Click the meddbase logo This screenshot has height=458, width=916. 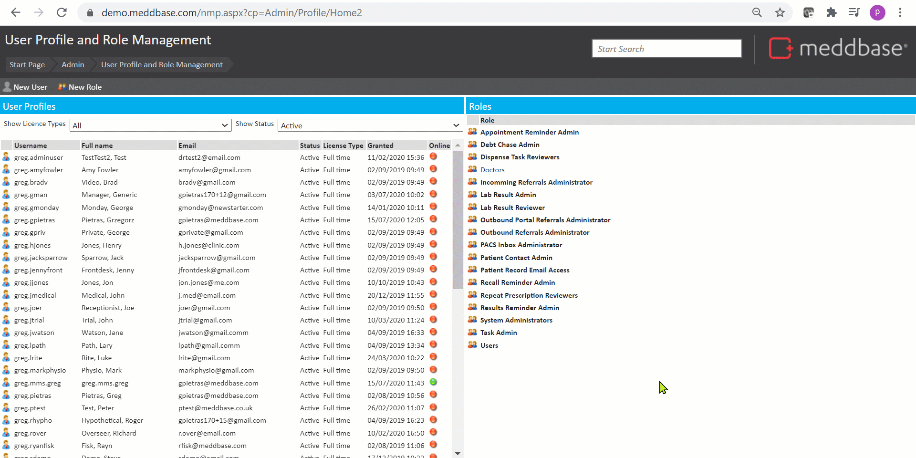[838, 48]
